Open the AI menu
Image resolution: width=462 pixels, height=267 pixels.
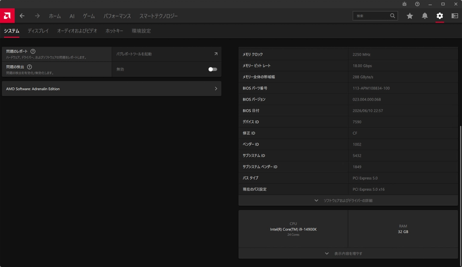[x=72, y=16]
